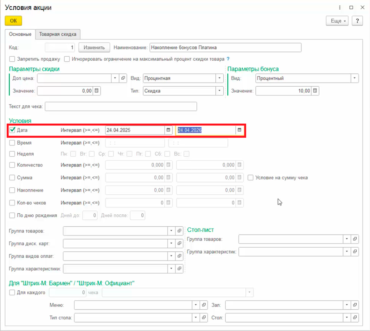Click open icon beside Зал field
This screenshot has height=331, width=370.
[x=355, y=305]
